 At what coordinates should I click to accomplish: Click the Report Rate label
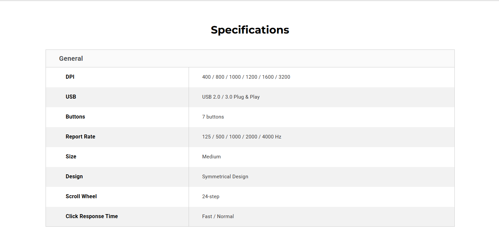point(81,136)
